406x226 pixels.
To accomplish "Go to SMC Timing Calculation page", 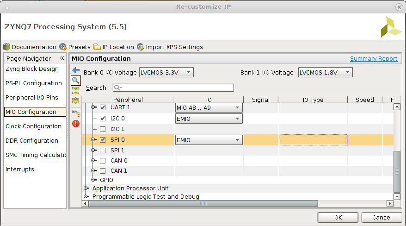I will coord(36,155).
